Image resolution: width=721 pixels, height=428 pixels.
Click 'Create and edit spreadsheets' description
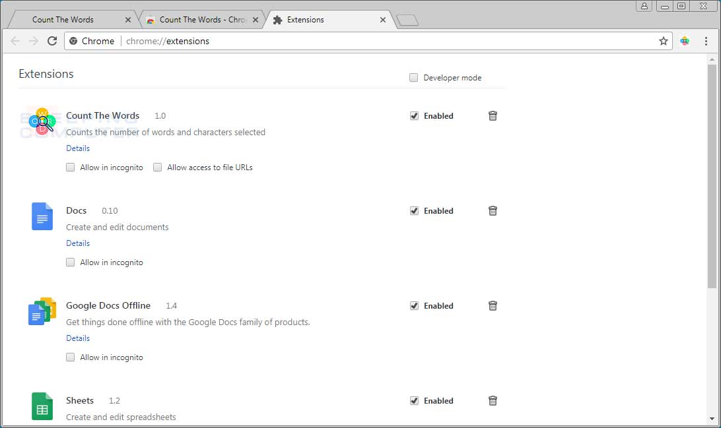point(121,417)
